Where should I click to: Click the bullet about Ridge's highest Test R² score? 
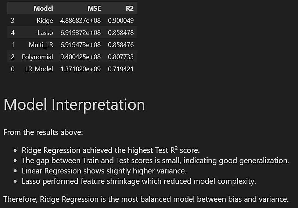point(111,150)
